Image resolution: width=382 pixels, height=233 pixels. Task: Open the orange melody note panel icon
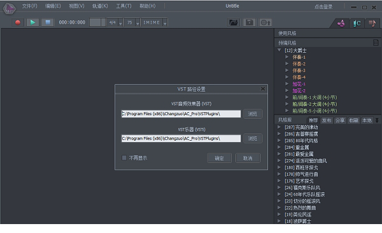pos(372,24)
